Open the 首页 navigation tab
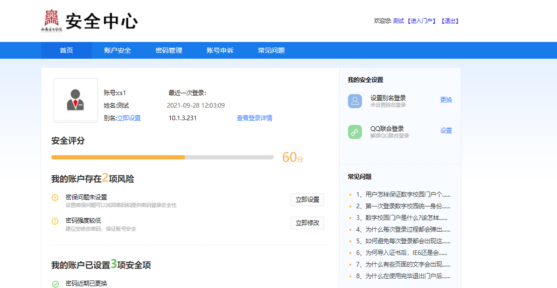 pos(66,50)
